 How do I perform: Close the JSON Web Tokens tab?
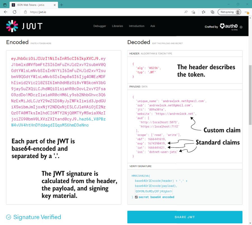pos(55,5)
